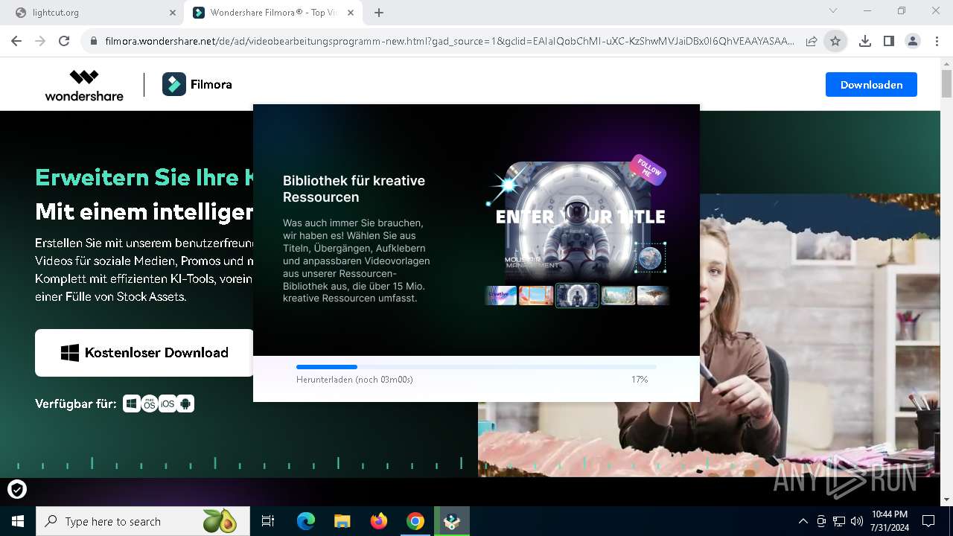Click the download progress bar
Viewport: 953px width, 536px height.
[476, 367]
